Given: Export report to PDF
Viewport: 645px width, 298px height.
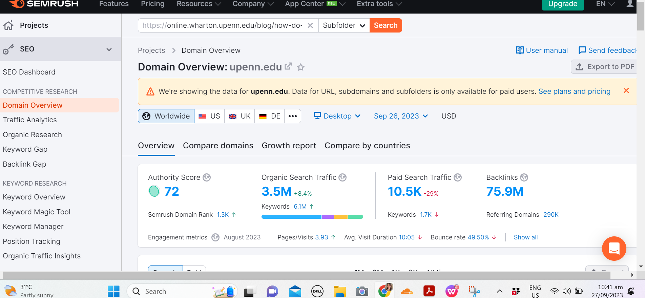Looking at the screenshot, I should pos(604,67).
